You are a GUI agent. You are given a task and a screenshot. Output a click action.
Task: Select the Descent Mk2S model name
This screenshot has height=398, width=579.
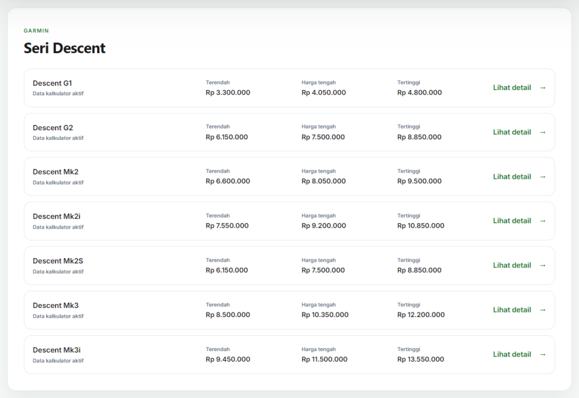click(x=58, y=261)
